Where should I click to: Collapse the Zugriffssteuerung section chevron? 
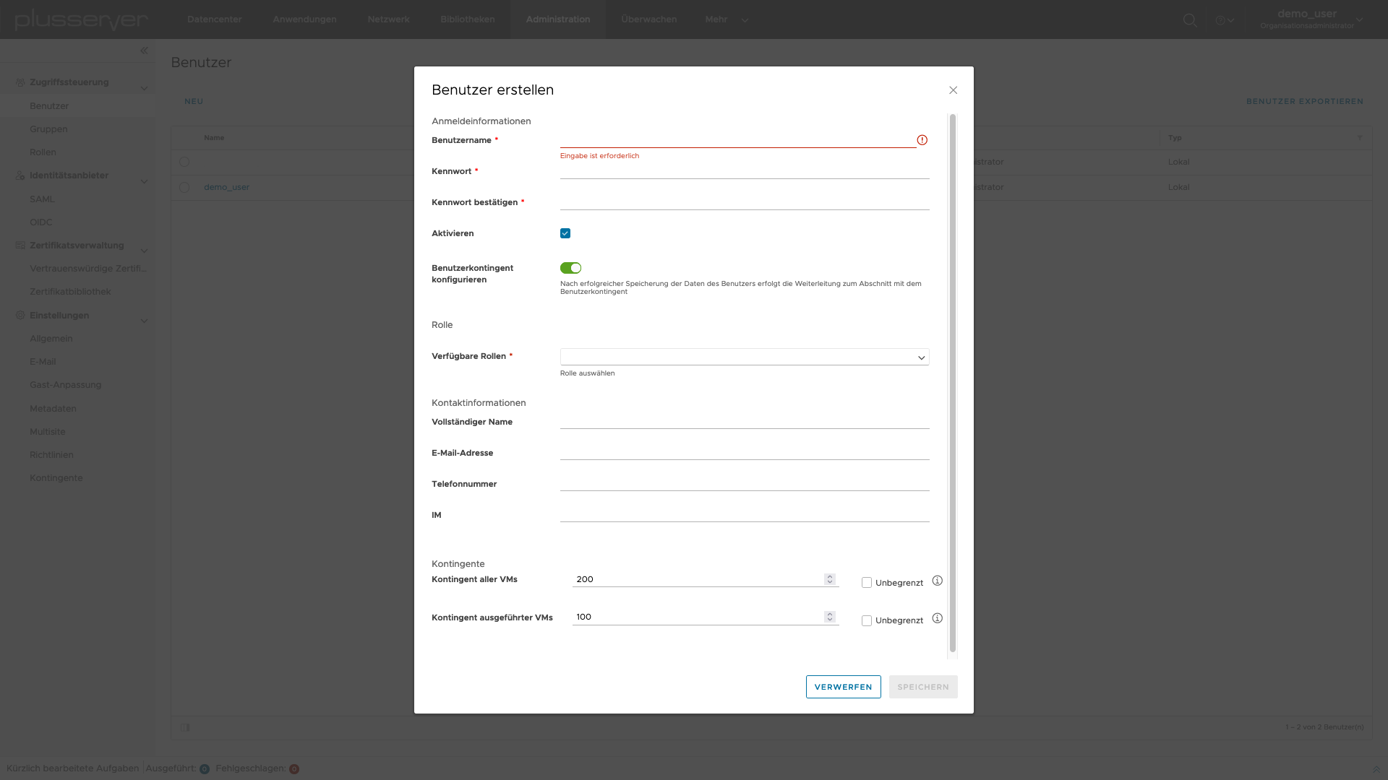pos(144,89)
